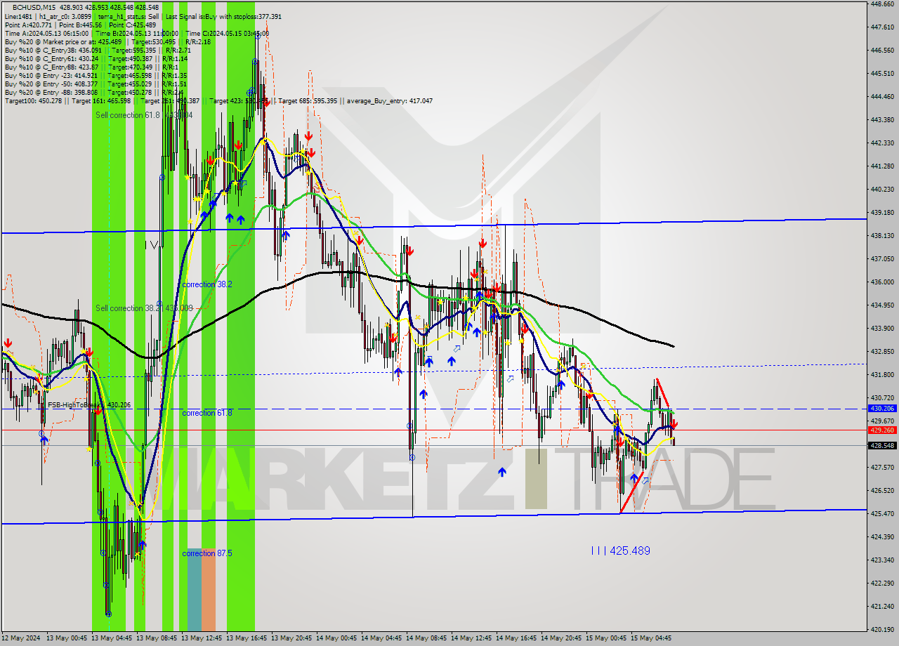The image size is (899, 646).
Task: Select the blue 430.206 price tag on axis
Action: [881, 408]
